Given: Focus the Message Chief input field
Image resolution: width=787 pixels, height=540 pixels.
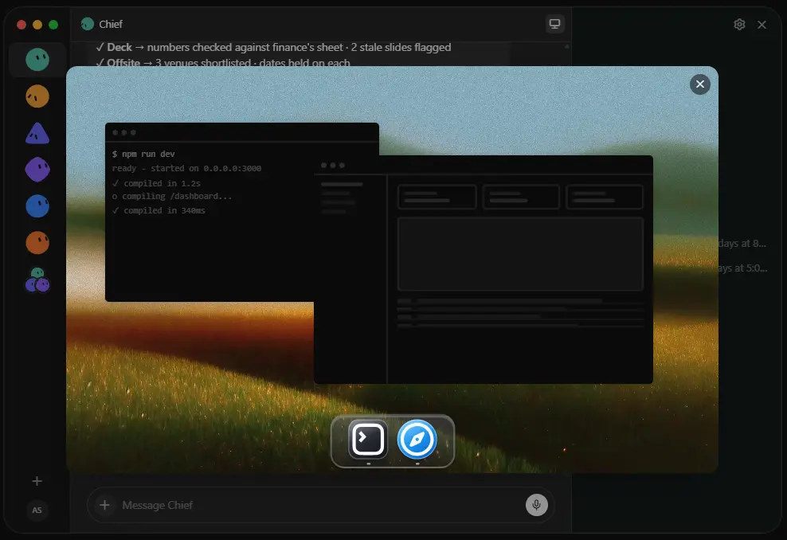Looking at the screenshot, I should pos(321,505).
